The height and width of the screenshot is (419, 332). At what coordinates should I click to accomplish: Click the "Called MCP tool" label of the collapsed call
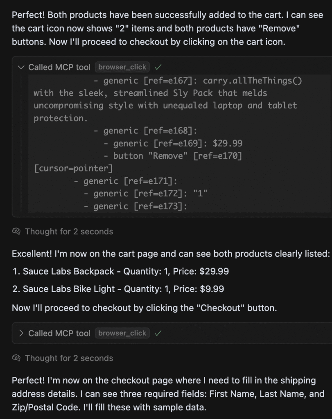[x=59, y=333]
